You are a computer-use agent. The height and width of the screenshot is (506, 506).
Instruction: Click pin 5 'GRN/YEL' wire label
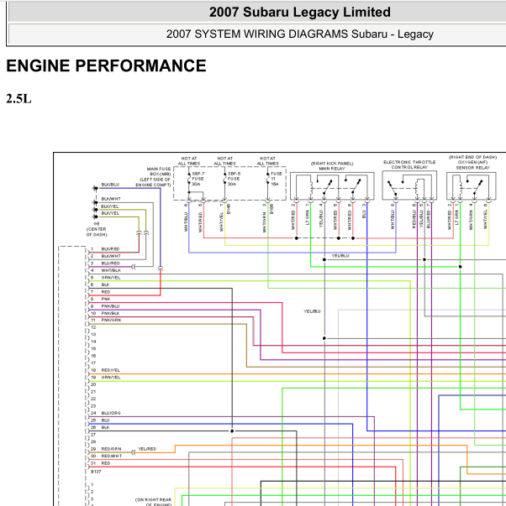coord(111,278)
